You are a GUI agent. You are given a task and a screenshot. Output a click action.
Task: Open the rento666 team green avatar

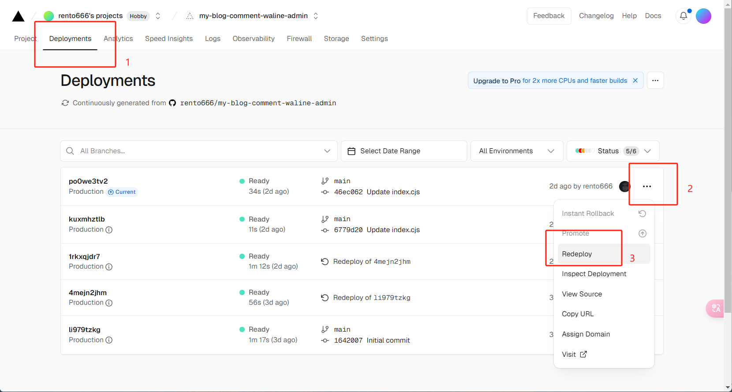point(49,16)
